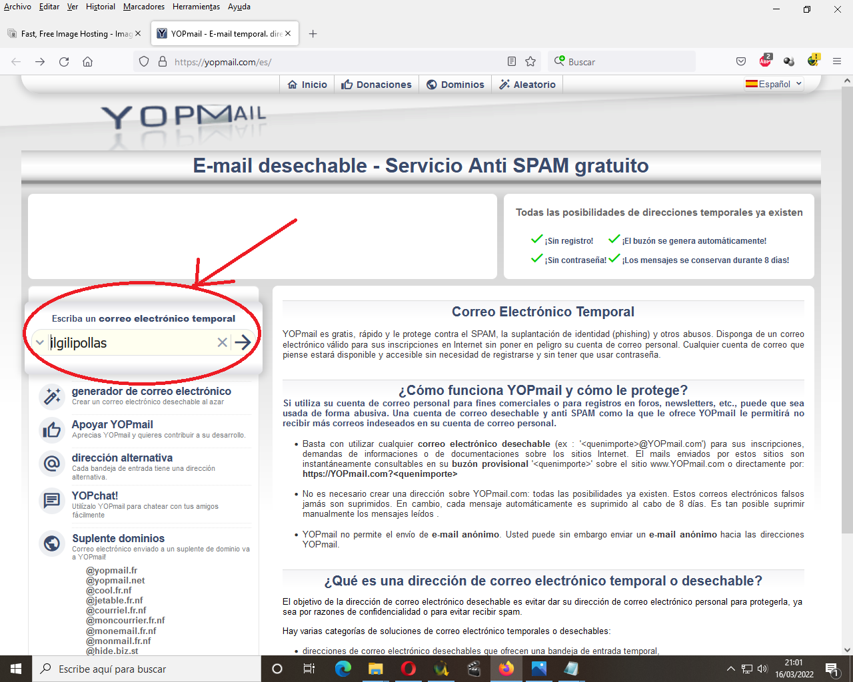
Task: Close the YOPmail tab
Action: [x=288, y=33]
